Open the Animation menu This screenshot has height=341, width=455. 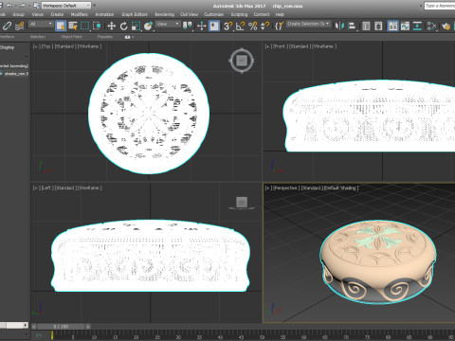104,14
